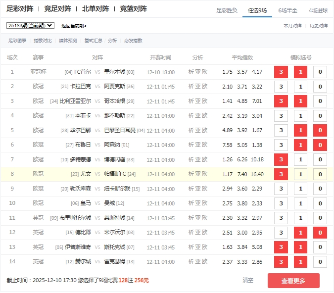Viewport: 334px width, 293px height.
Task: Open the 25183期 issue dropdown
Action: click(x=30, y=25)
